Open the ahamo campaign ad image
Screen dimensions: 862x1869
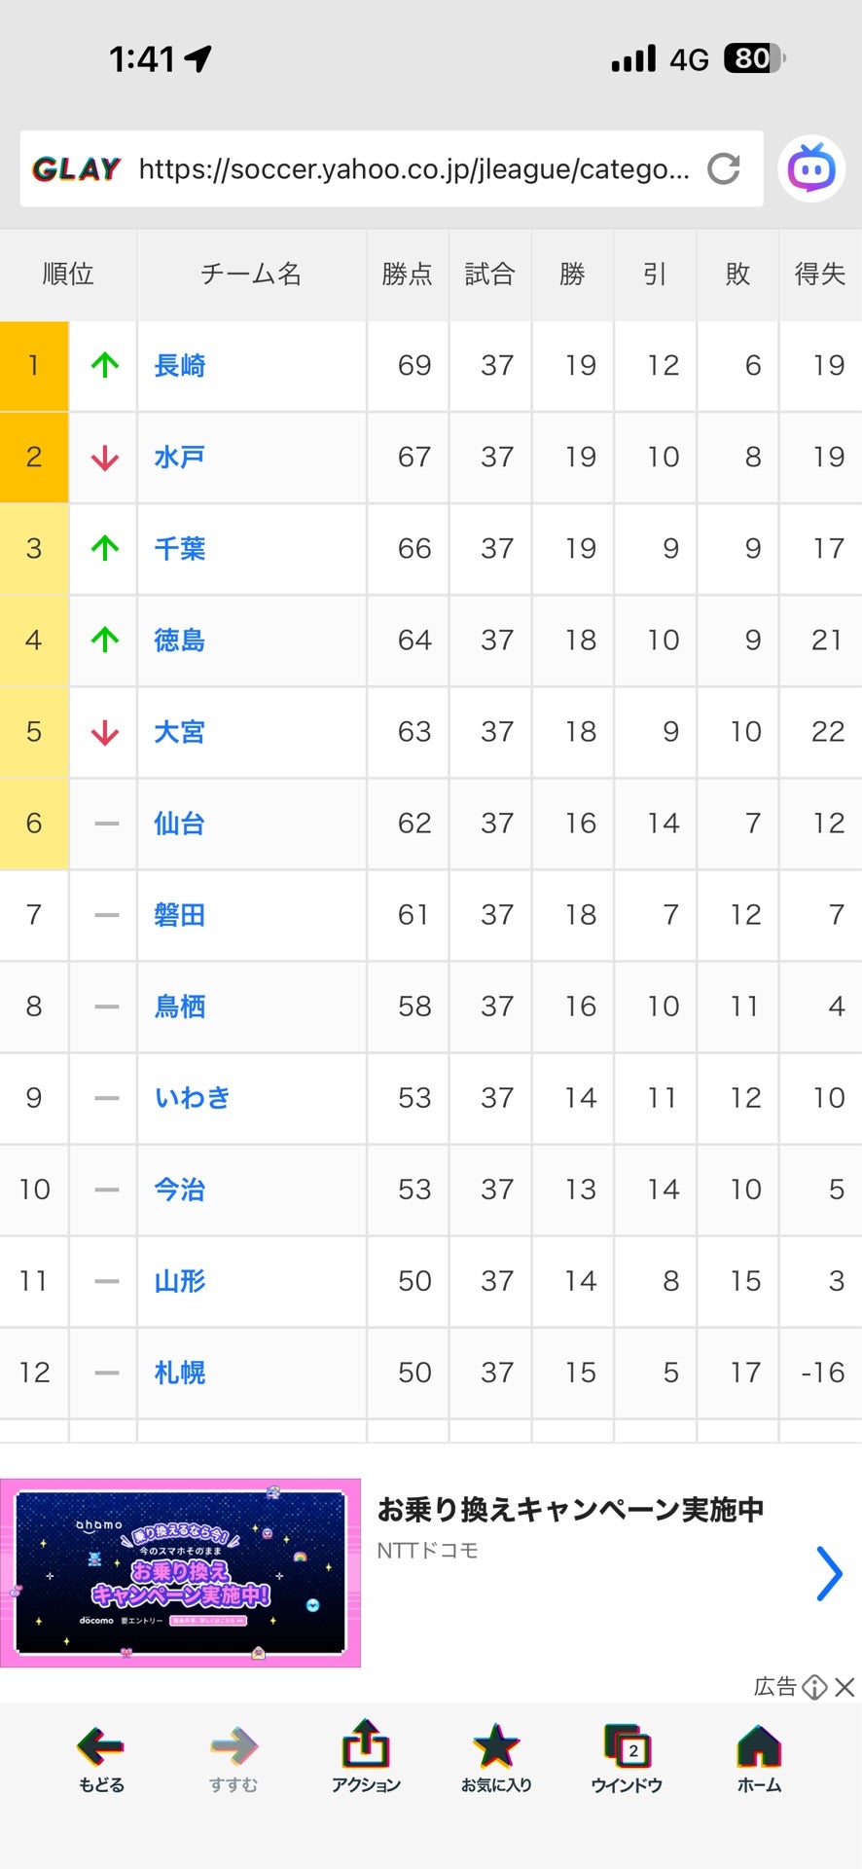pos(181,1572)
